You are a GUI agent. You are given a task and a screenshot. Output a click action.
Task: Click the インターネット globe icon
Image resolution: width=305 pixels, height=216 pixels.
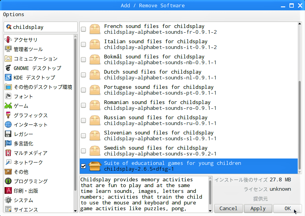click(x=8, y=125)
